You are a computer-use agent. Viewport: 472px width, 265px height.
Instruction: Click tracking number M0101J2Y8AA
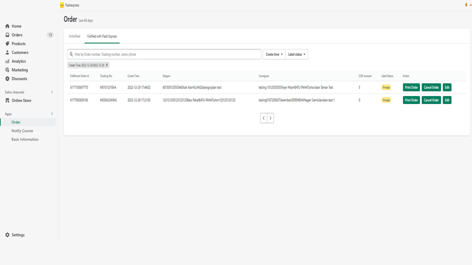108,87
